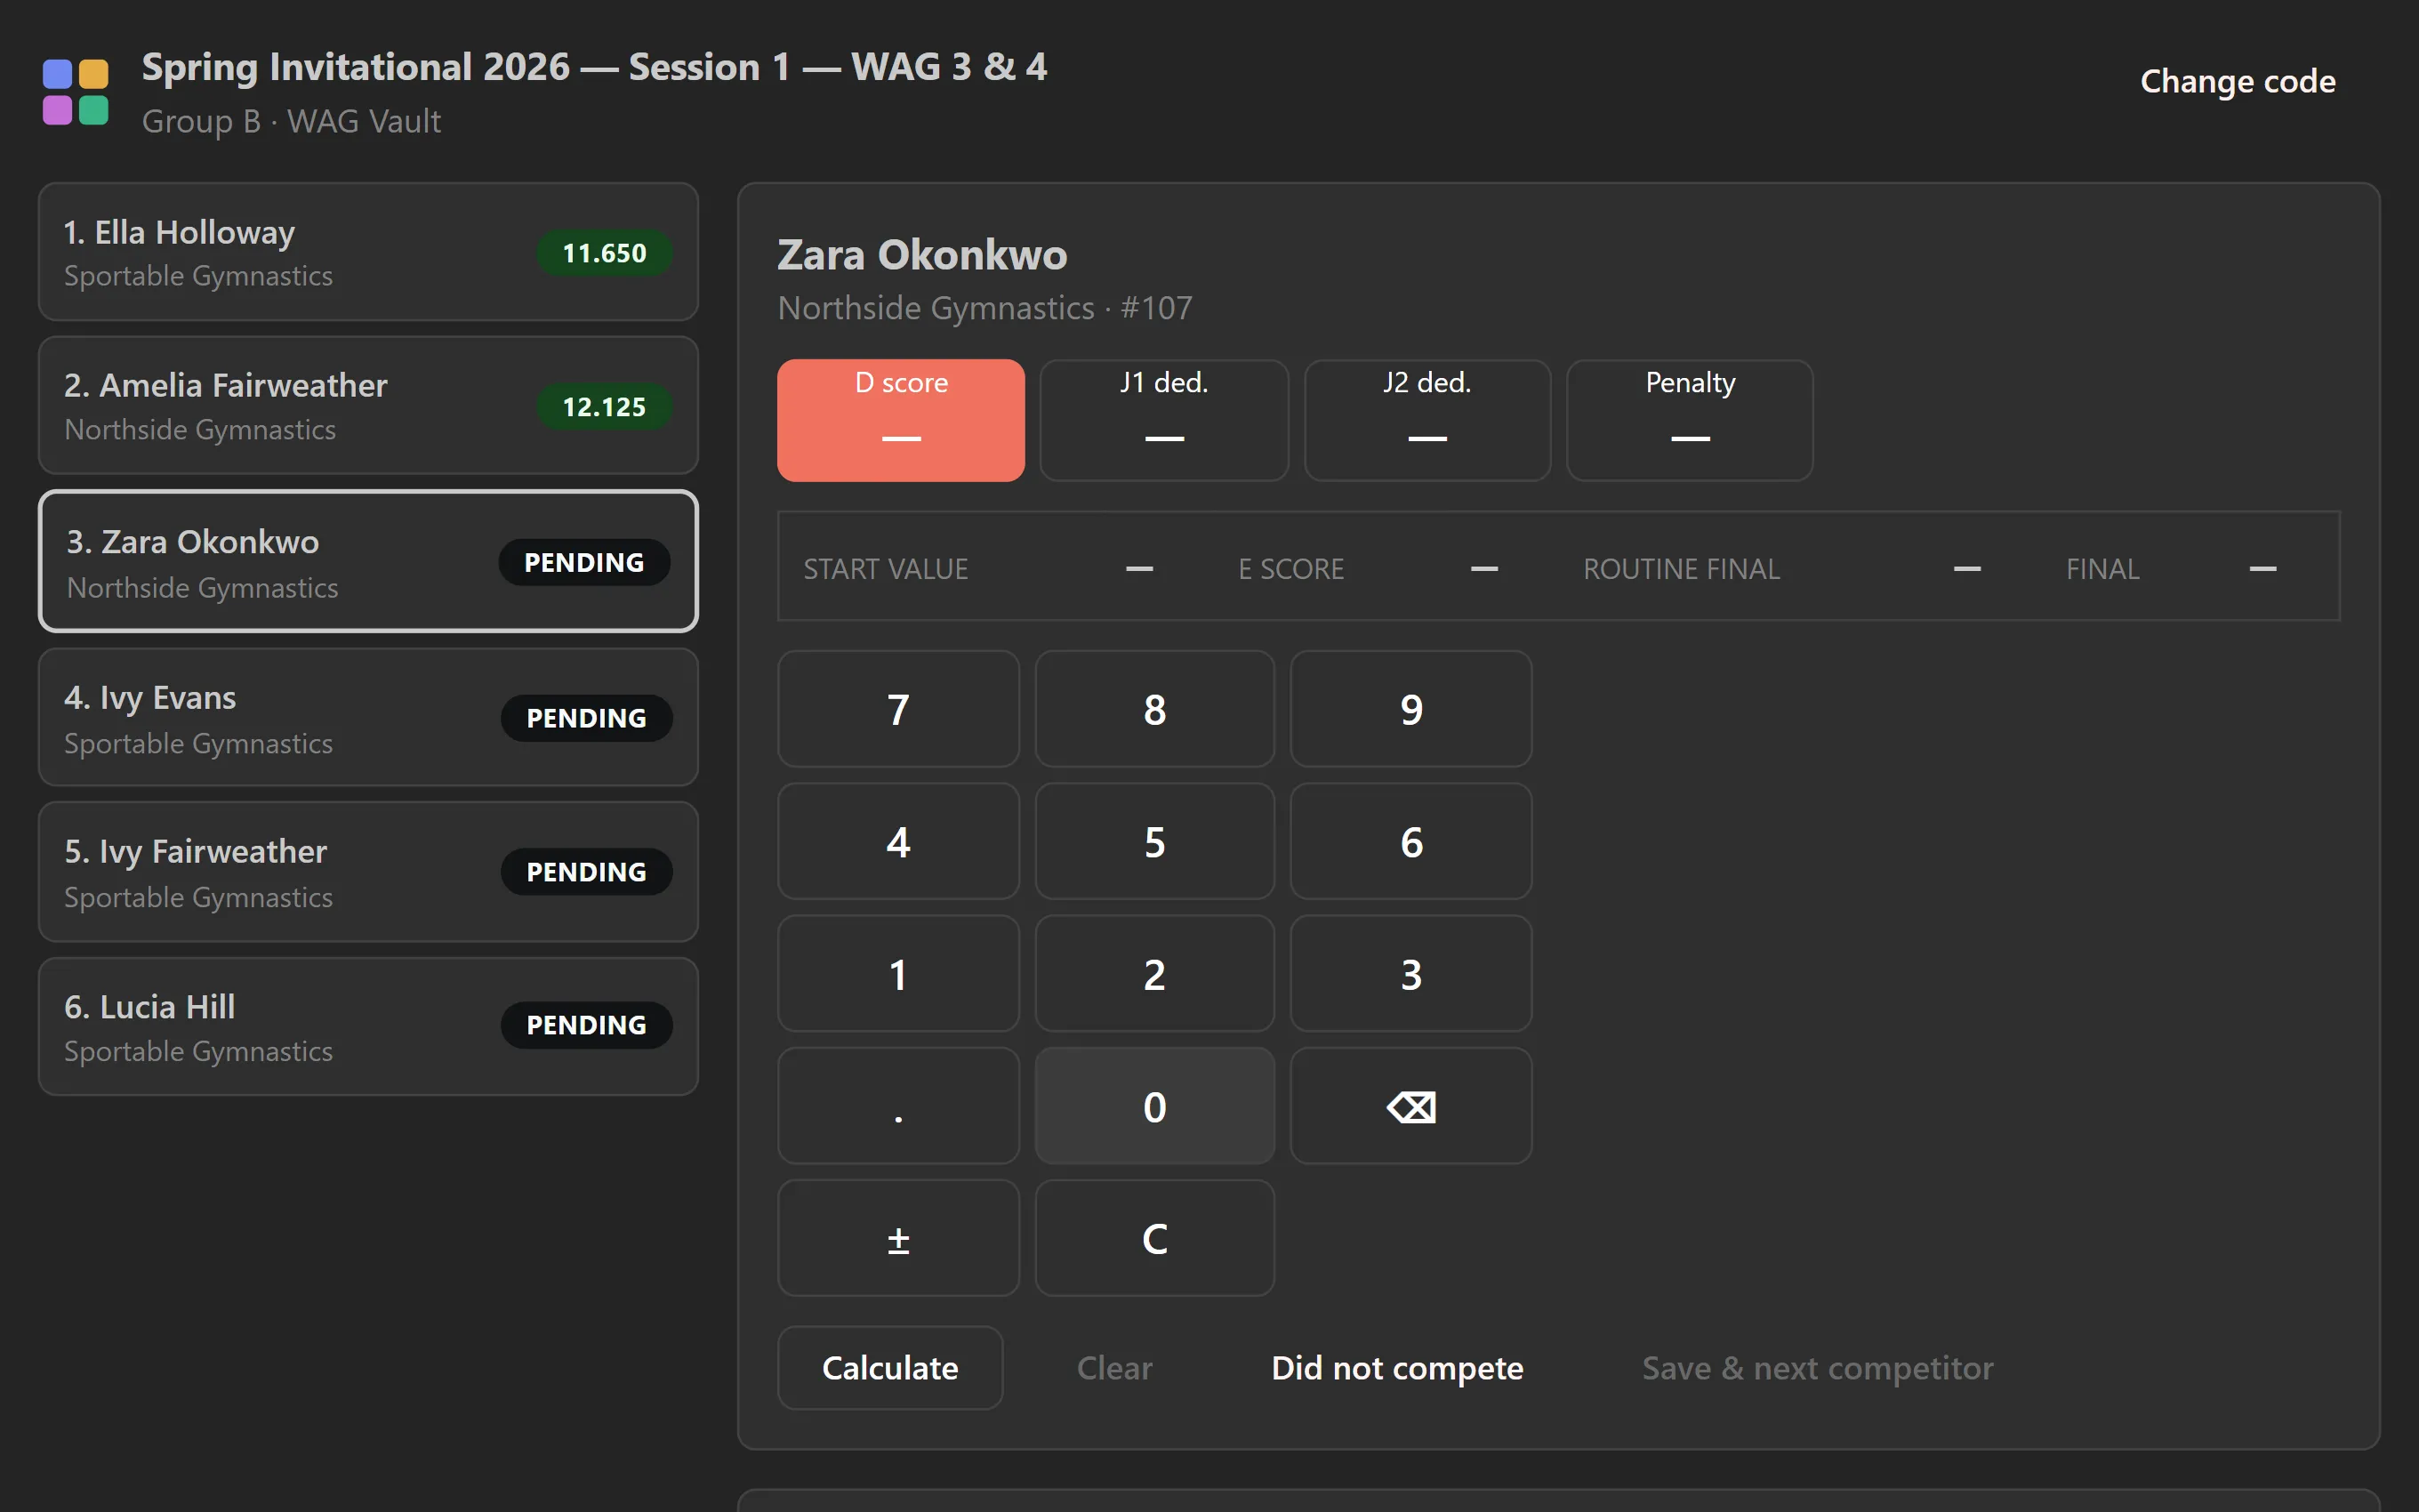Tap keypad digit 7
The width and height of the screenshot is (2419, 1512).
tap(897, 709)
